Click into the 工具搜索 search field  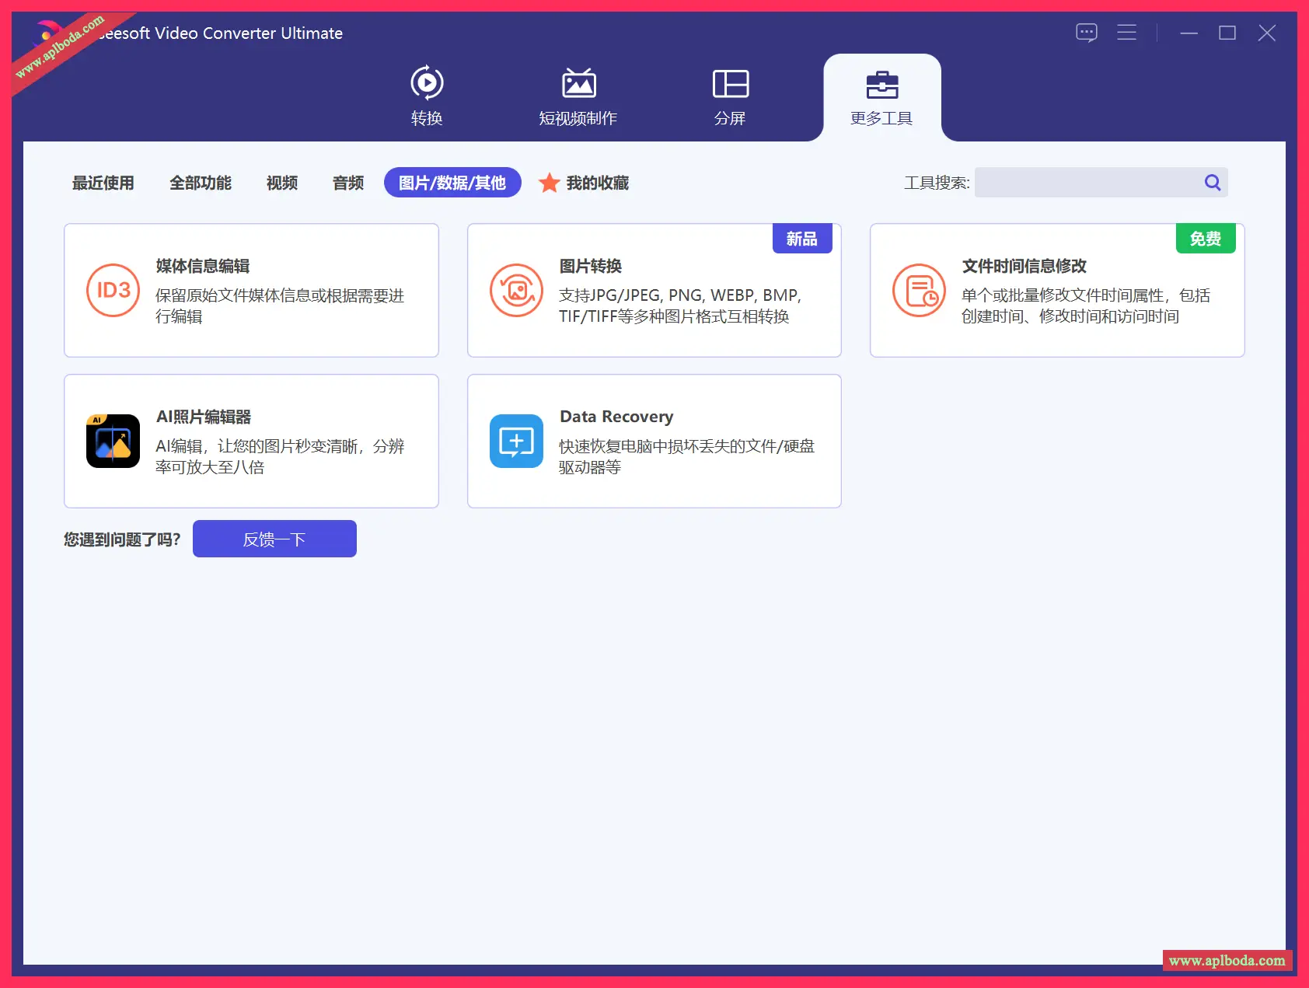pos(1087,183)
